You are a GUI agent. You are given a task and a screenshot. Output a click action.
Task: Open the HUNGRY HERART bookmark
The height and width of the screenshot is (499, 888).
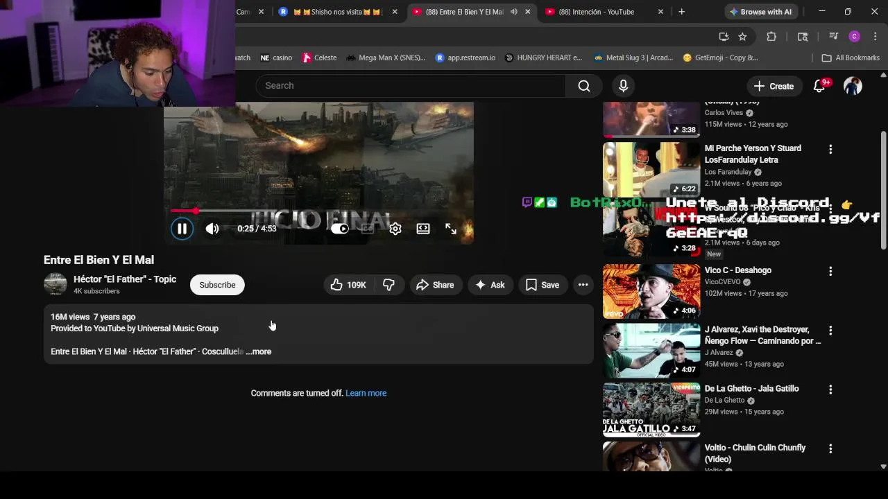tap(543, 58)
